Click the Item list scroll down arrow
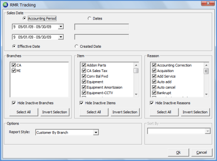 [136, 94]
